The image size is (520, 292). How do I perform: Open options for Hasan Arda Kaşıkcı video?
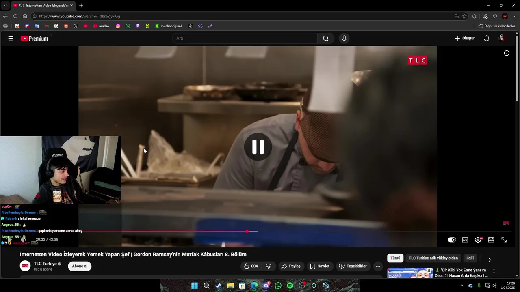coord(494,271)
